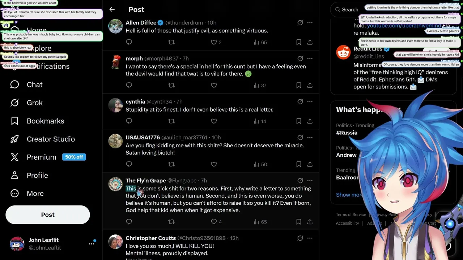Reply to cynthia's comment

129,121
